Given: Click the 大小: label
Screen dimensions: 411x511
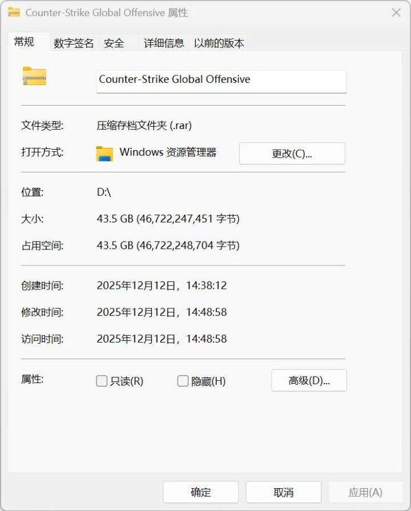Looking at the screenshot, I should click(x=33, y=219).
